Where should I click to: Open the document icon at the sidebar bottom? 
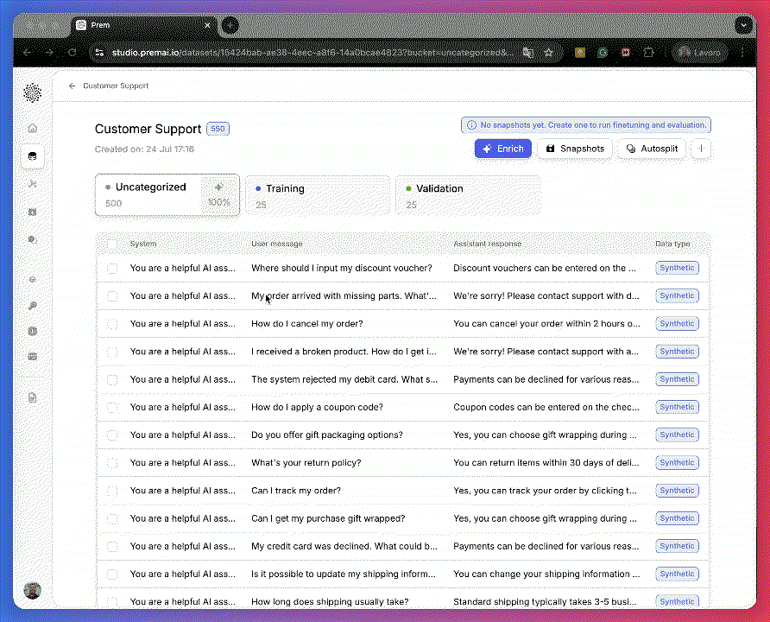click(33, 397)
